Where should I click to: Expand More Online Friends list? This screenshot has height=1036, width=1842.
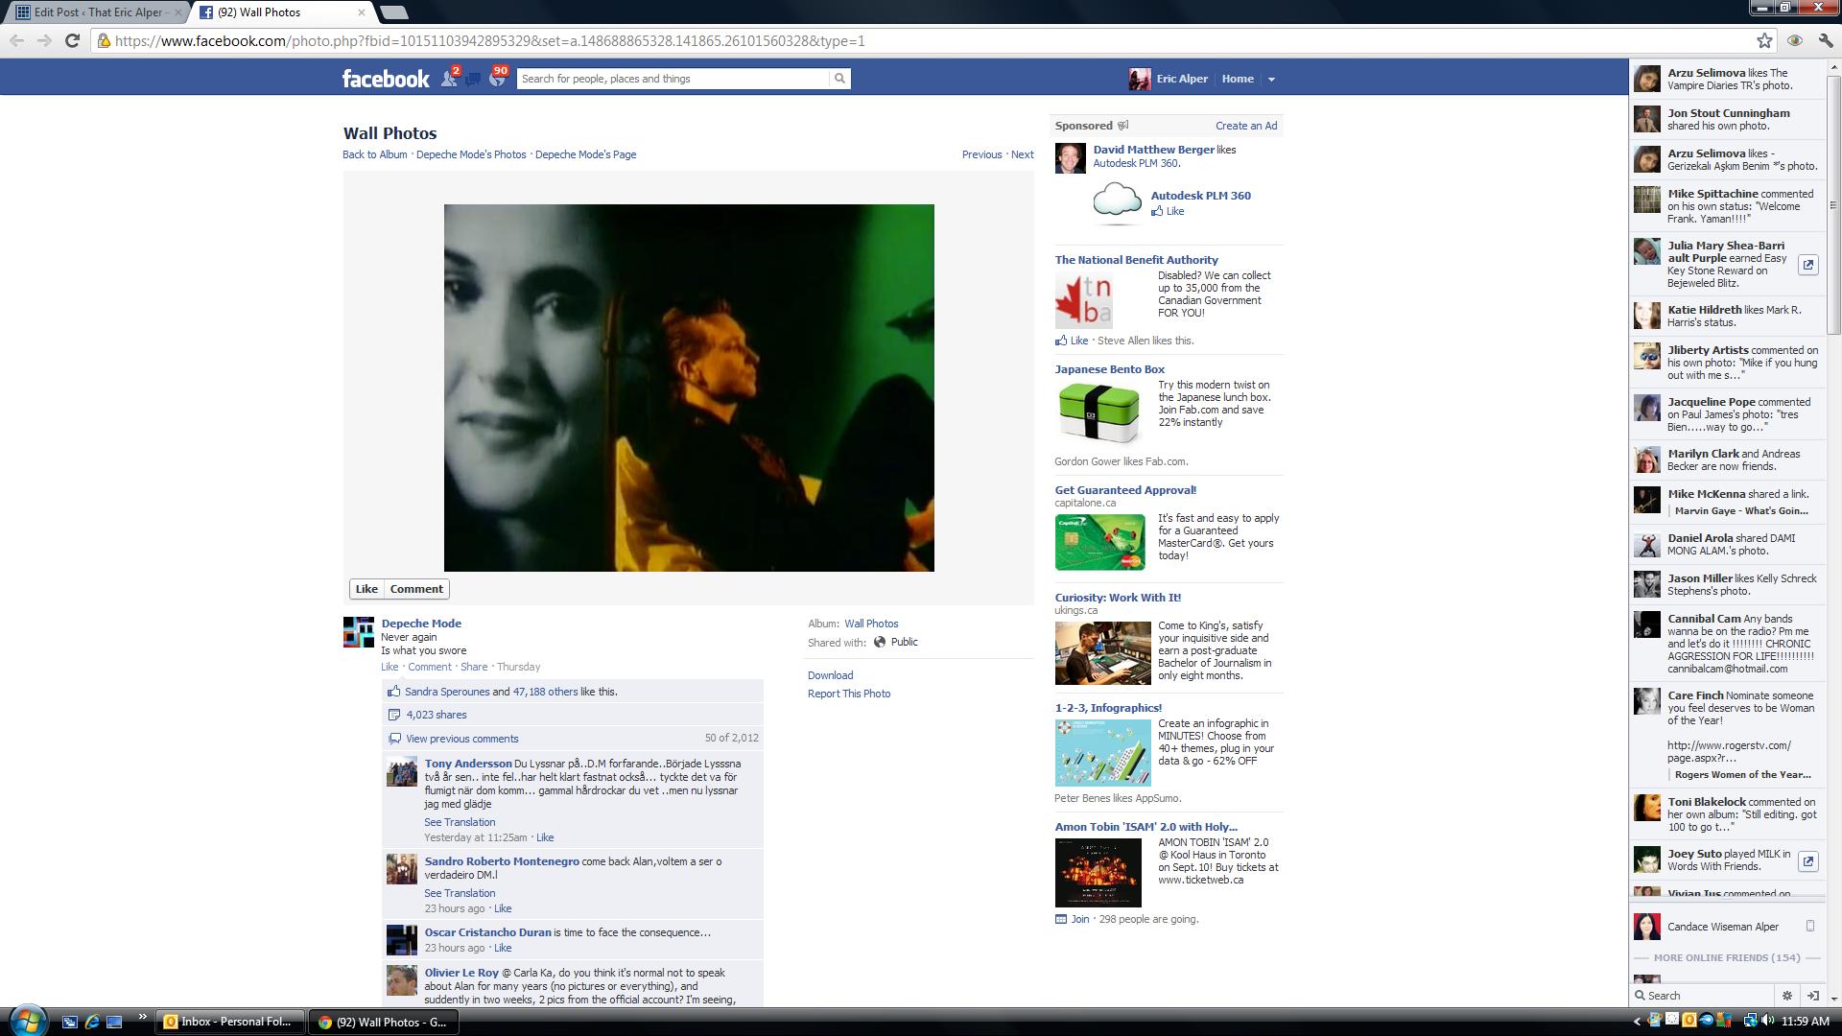coord(1726,957)
